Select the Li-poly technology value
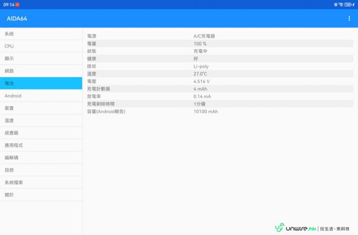 (x=201, y=66)
